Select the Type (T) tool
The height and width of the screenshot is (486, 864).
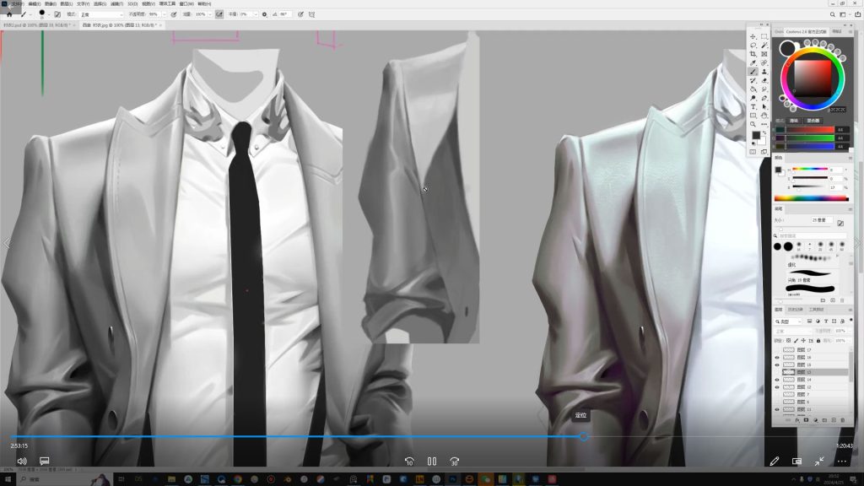click(753, 106)
